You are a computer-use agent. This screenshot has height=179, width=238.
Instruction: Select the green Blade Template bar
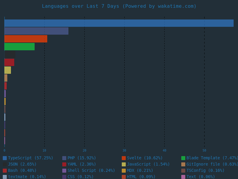coord(19,47)
